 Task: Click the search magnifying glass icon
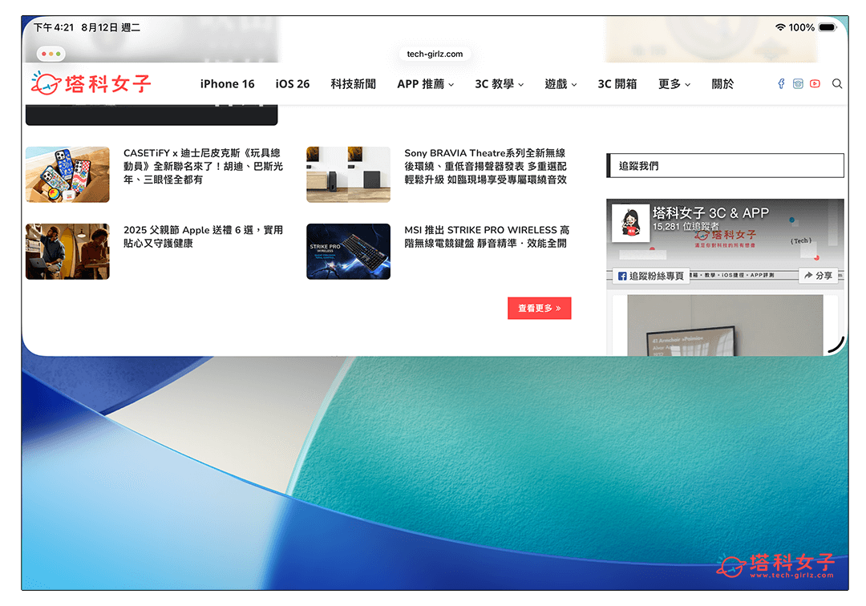[x=837, y=83]
